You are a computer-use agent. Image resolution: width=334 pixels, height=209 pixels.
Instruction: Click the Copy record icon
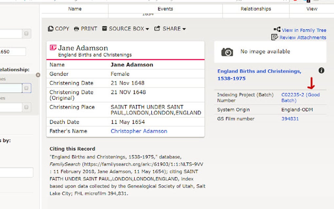coord(50,28)
